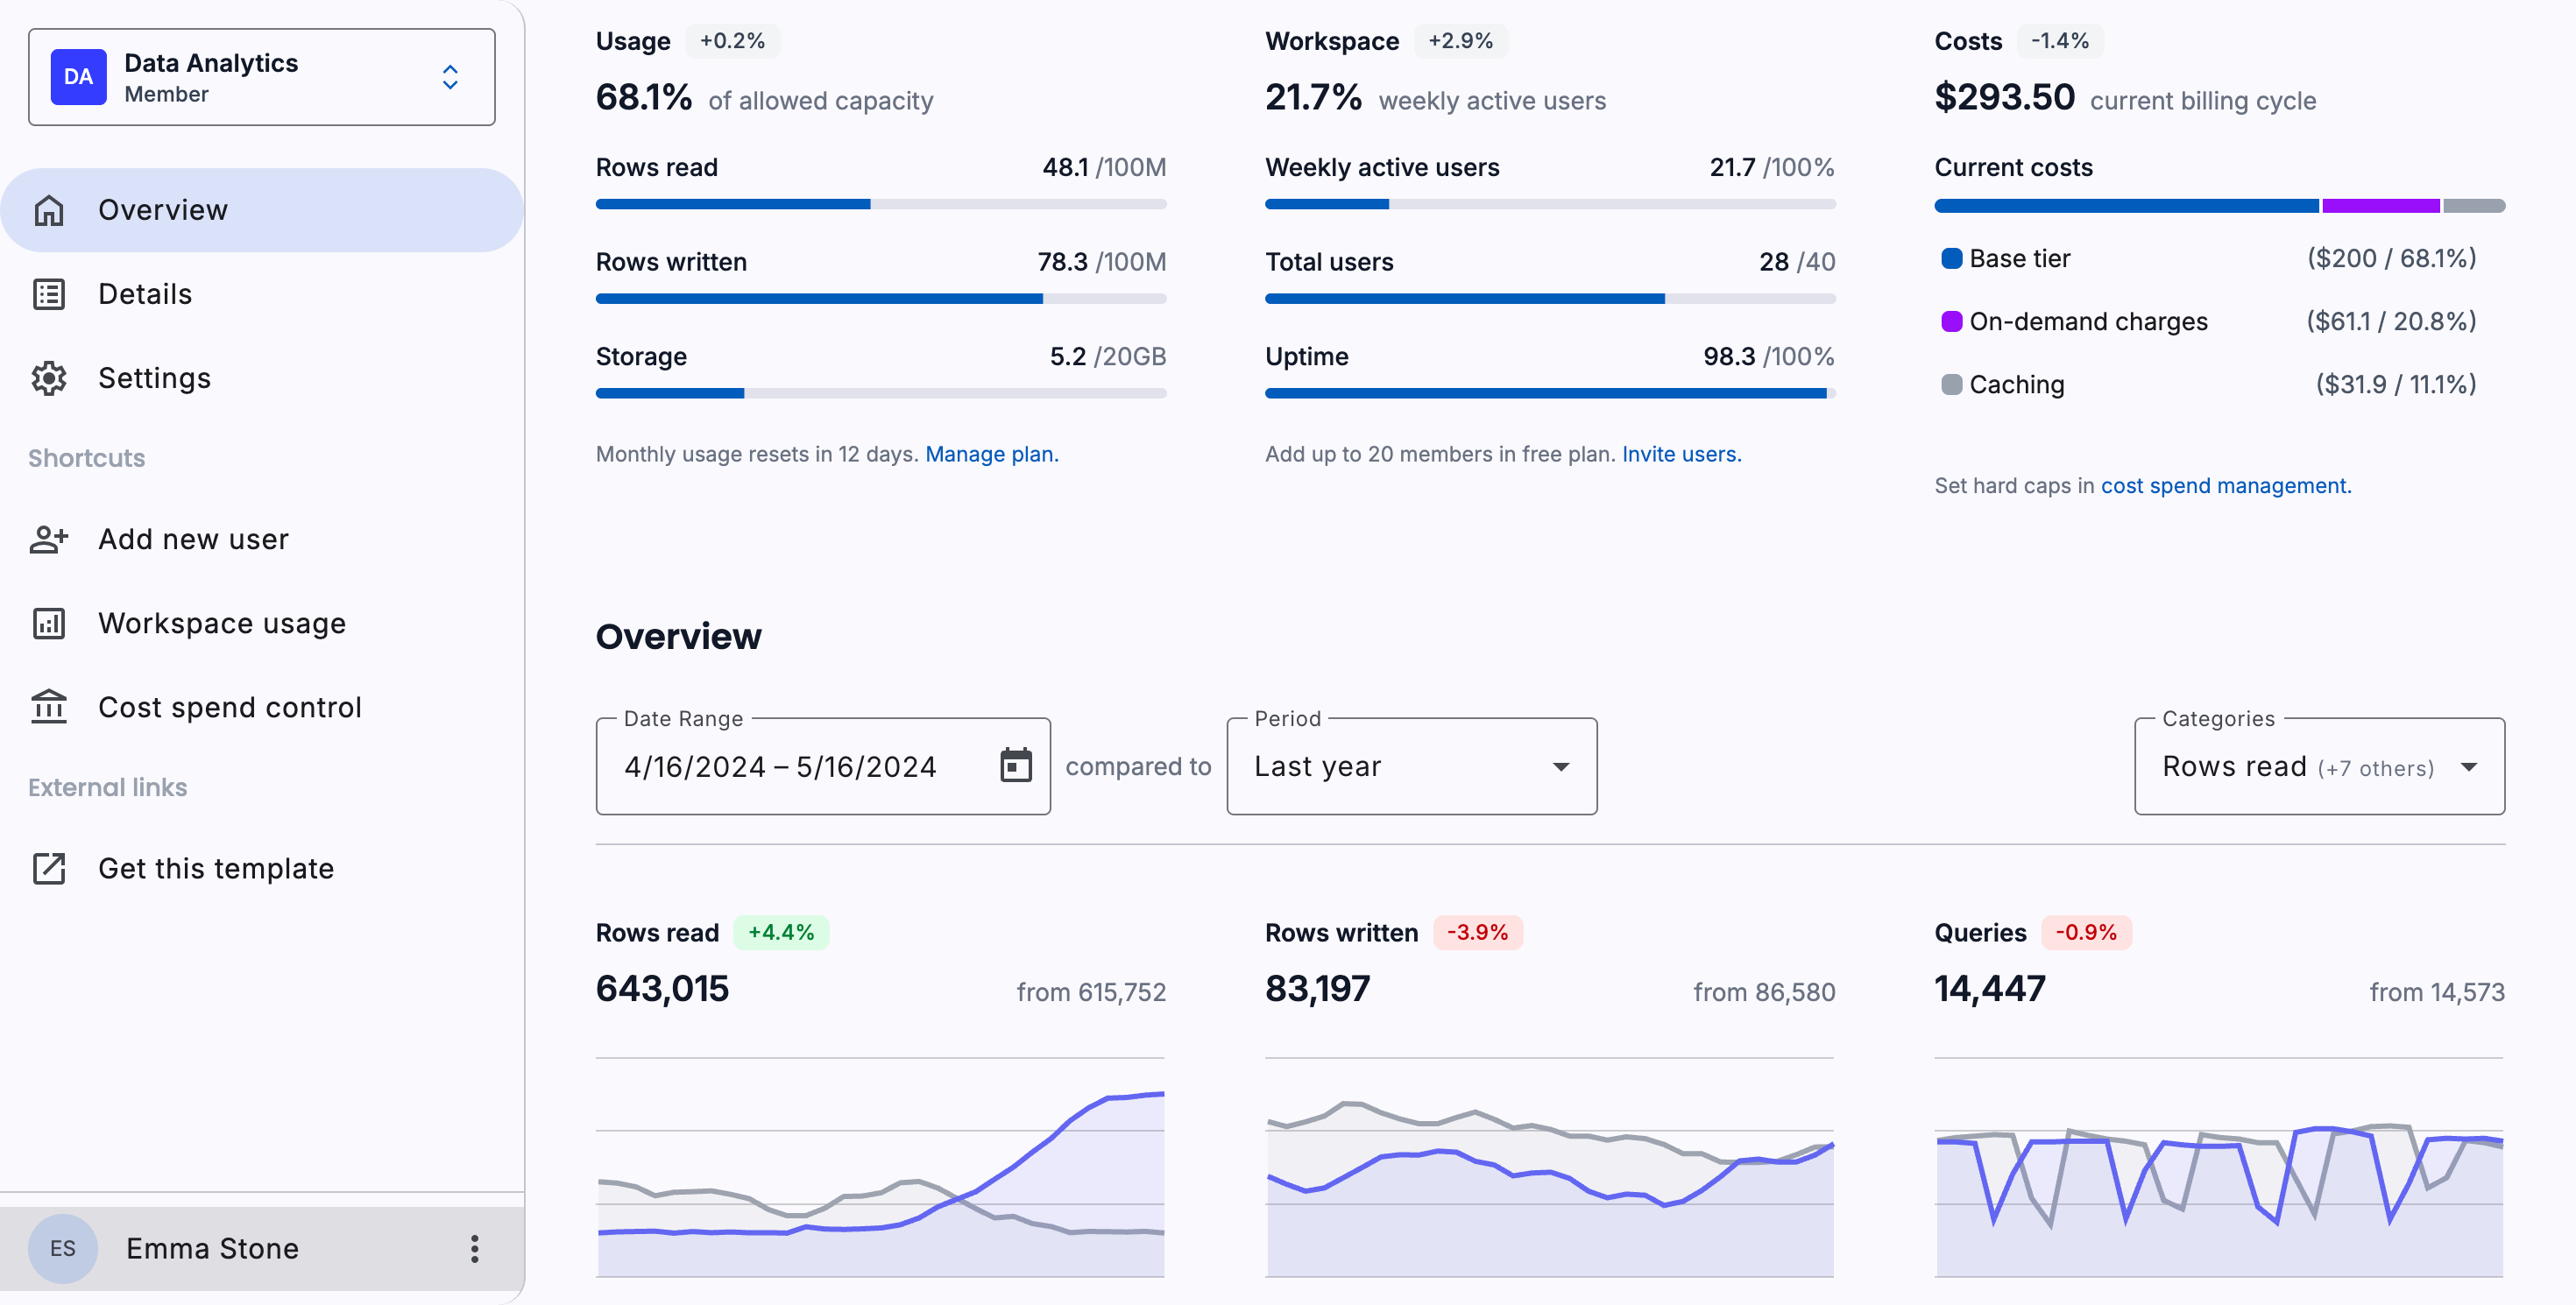The height and width of the screenshot is (1305, 2576).
Task: Click the Settings gear icon
Action: 48,377
